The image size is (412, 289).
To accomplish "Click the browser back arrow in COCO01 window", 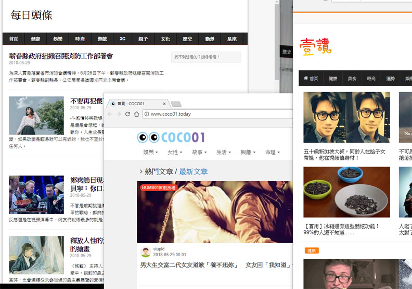I will [110, 114].
